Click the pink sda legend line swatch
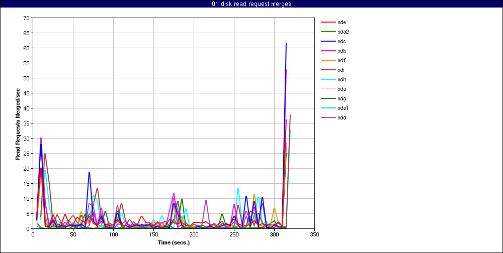The height and width of the screenshot is (253, 503). (327, 89)
